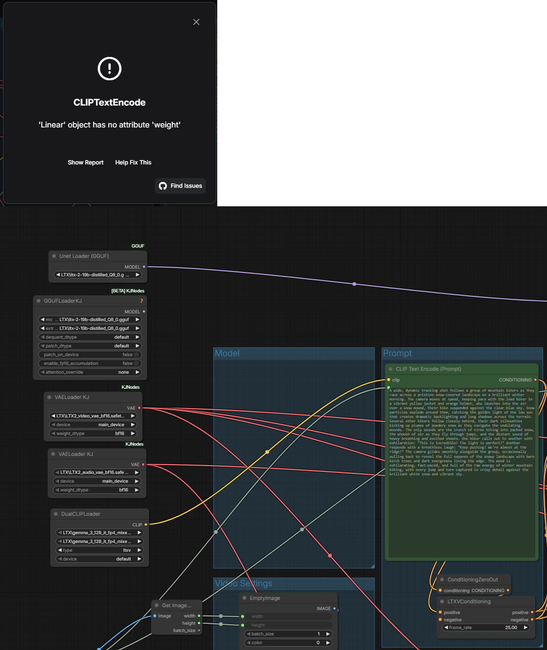The image size is (547, 650).
Task: Click the CONDITIONING output port on ConditioningZeroOut
Action: coord(508,590)
